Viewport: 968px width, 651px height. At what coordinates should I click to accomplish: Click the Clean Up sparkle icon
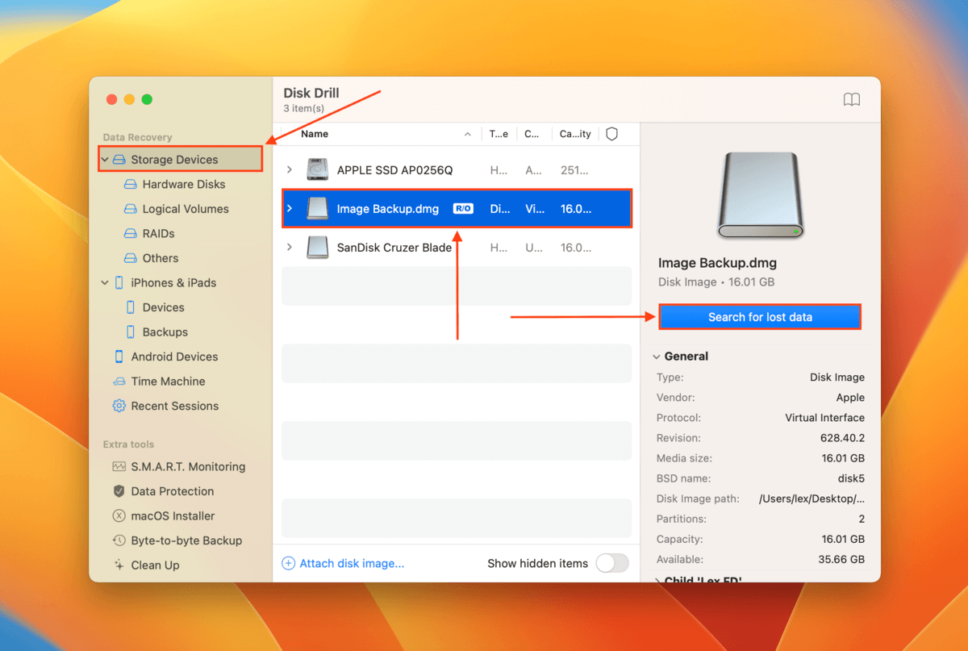(119, 565)
